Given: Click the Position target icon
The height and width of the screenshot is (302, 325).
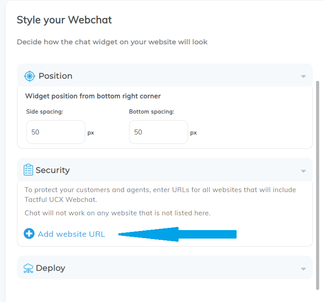Looking at the screenshot, I should point(29,76).
